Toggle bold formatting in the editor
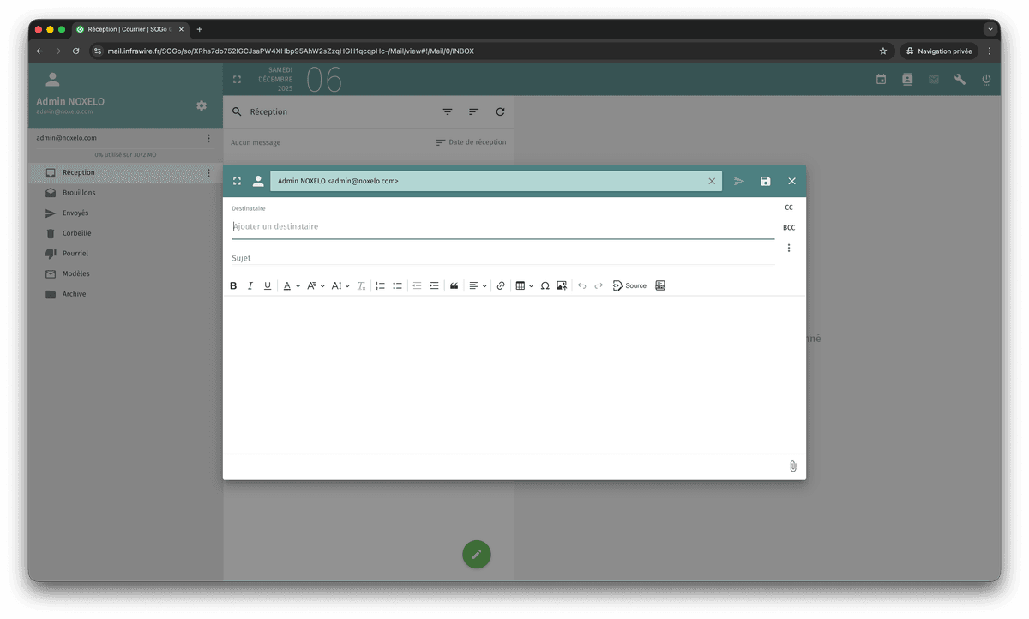The width and height of the screenshot is (1029, 619). pyautogui.click(x=233, y=285)
